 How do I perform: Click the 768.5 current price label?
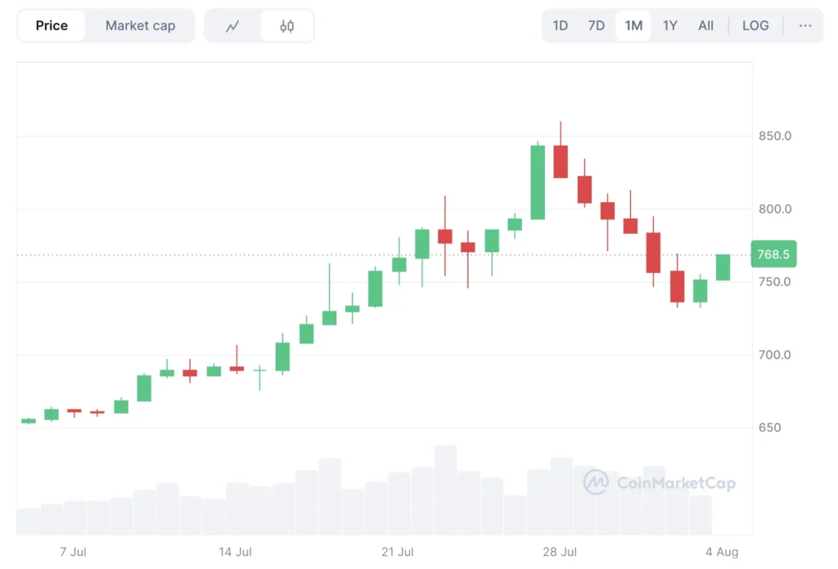click(x=773, y=254)
